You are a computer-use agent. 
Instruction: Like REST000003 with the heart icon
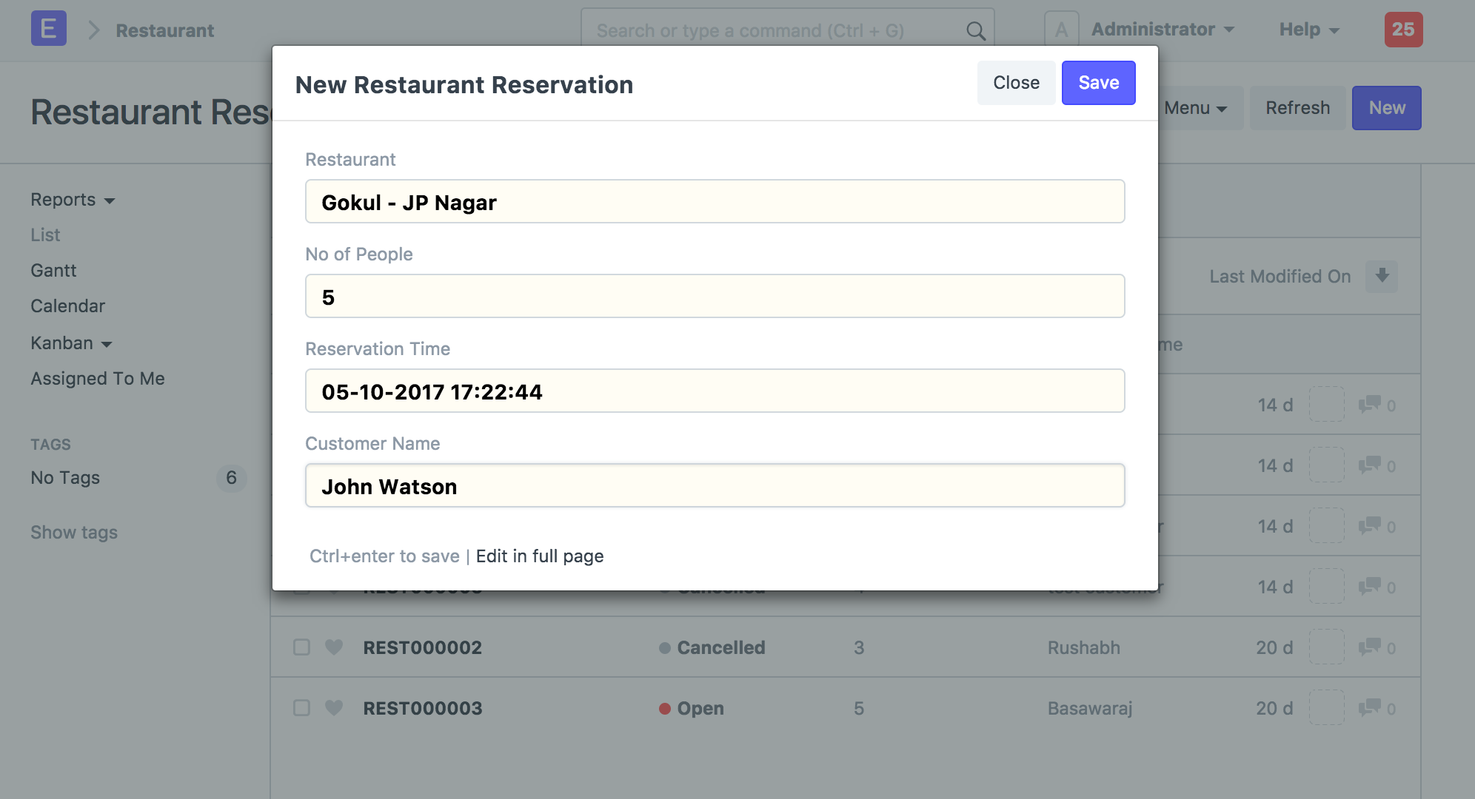pyautogui.click(x=334, y=708)
